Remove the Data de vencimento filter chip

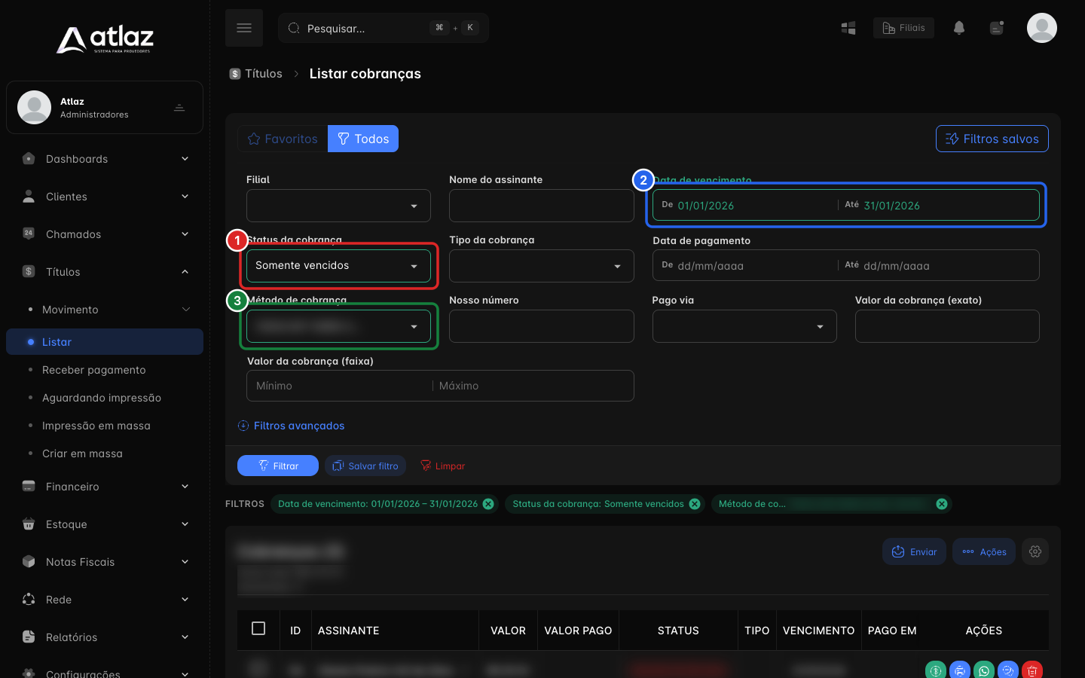coord(488,504)
